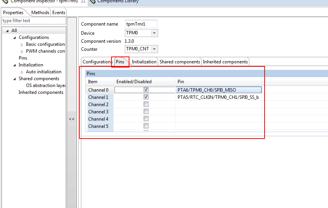The height and width of the screenshot is (208, 328).
Task: Expand the PWM channels tree node
Action: click(x=22, y=52)
